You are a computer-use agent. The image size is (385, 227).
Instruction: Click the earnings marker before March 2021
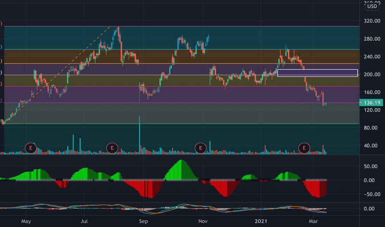point(304,148)
